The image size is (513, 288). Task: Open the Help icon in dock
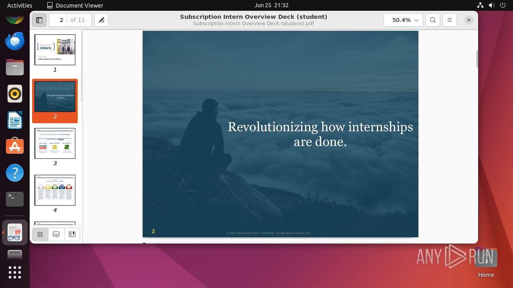(x=15, y=173)
